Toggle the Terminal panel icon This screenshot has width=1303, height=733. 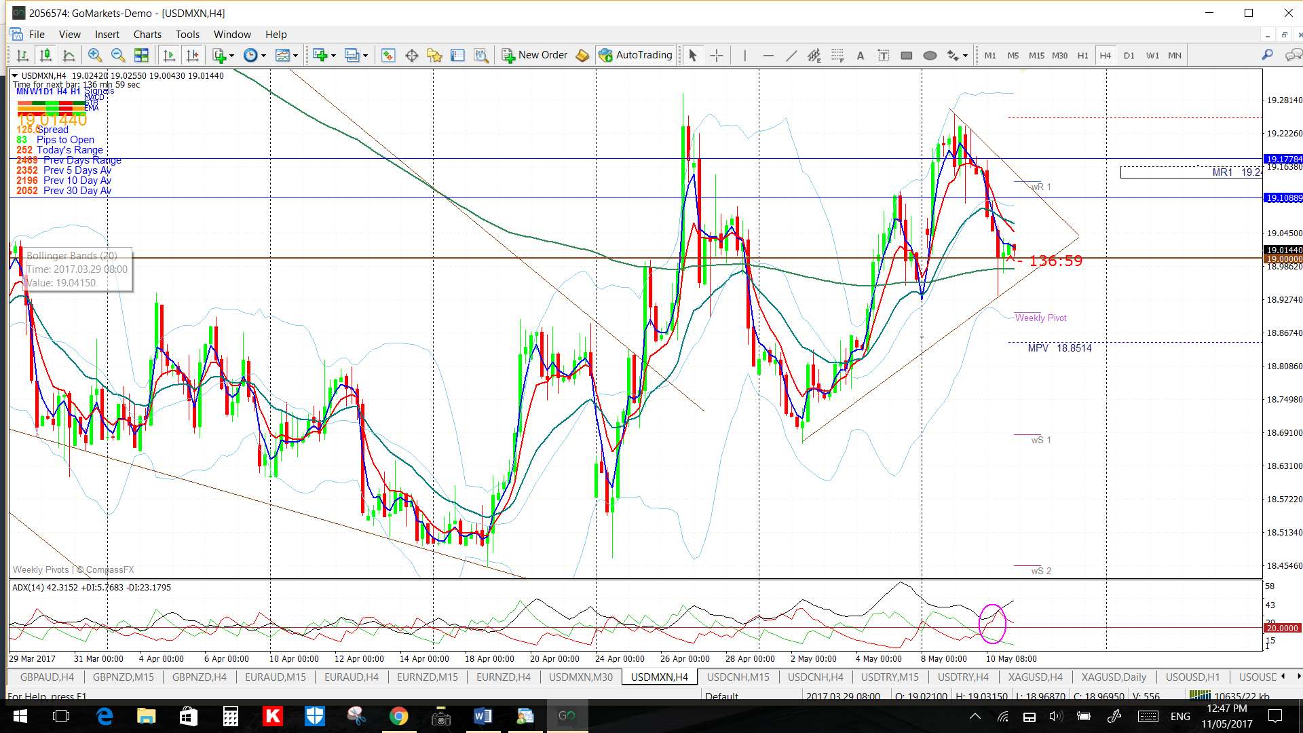[457, 56]
